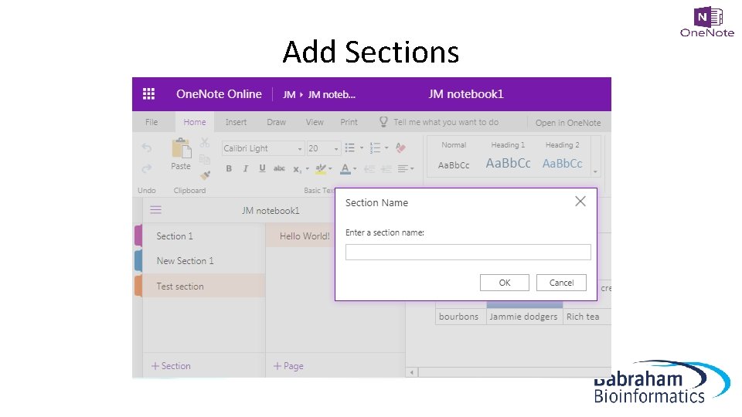The height and width of the screenshot is (417, 742).
Task: Insert a numbered list
Action: tap(375, 148)
